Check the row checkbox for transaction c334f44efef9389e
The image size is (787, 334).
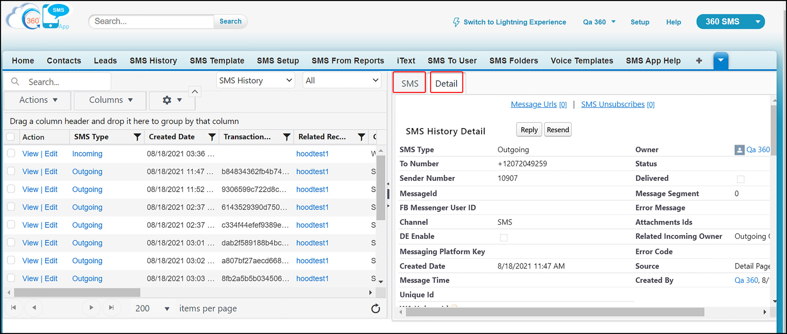11,224
